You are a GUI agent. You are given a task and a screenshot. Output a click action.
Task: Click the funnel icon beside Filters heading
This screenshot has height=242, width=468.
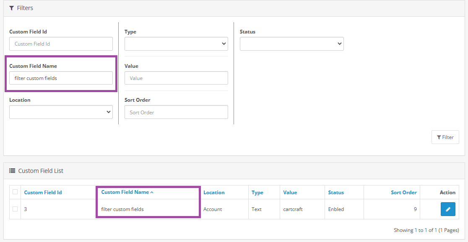tap(12, 8)
